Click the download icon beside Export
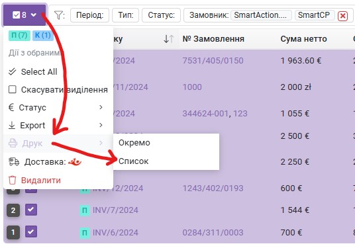355x248 pixels. pos(12,125)
